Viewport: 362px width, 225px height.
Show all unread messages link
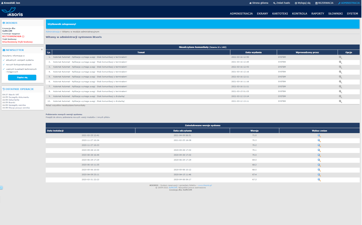(x=65, y=105)
